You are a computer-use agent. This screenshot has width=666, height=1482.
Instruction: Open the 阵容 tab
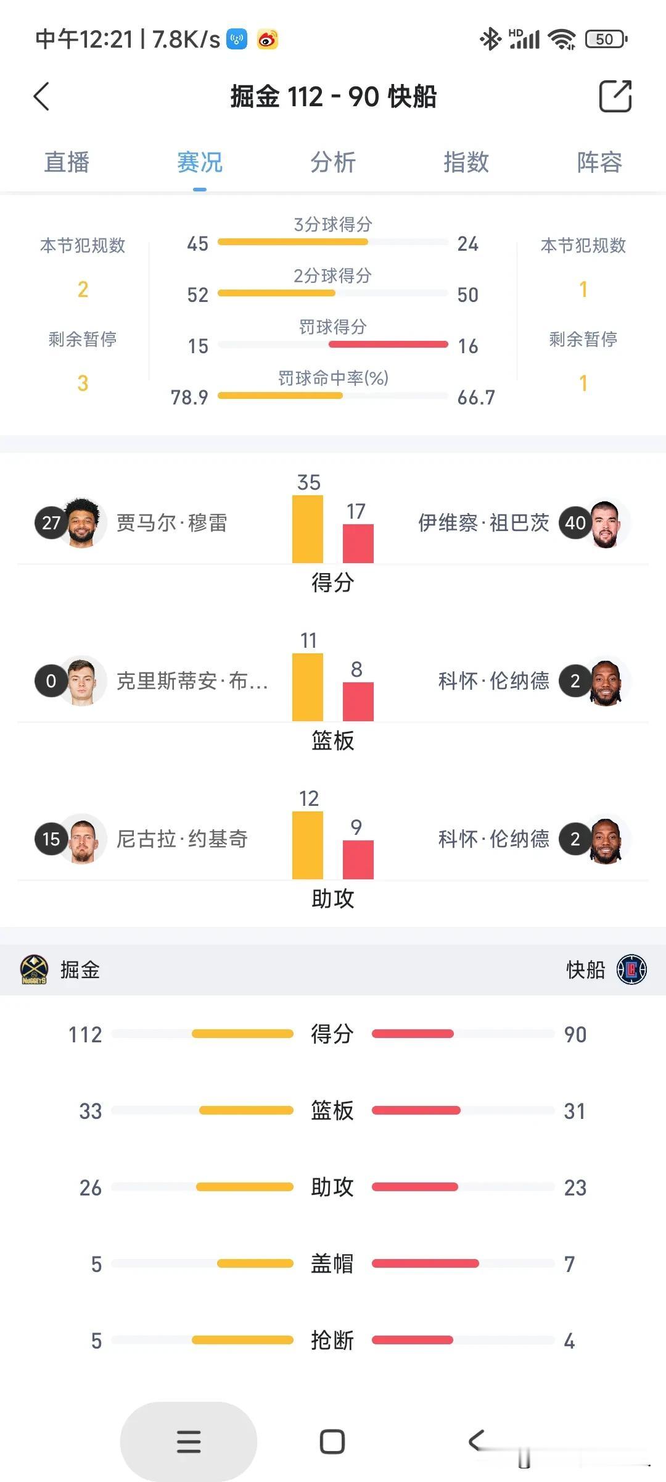(x=599, y=162)
